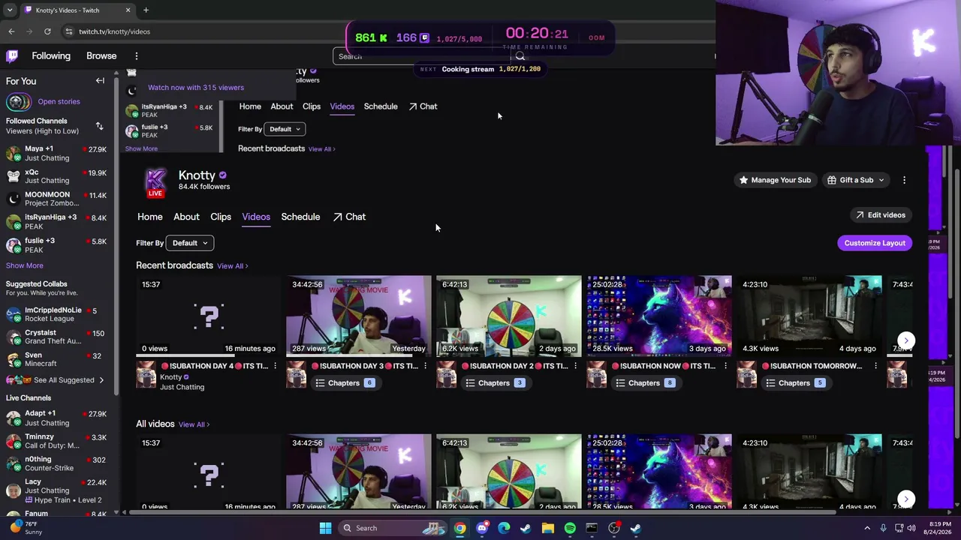Reload the browser page
The height and width of the screenshot is (540, 961).
[47, 31]
